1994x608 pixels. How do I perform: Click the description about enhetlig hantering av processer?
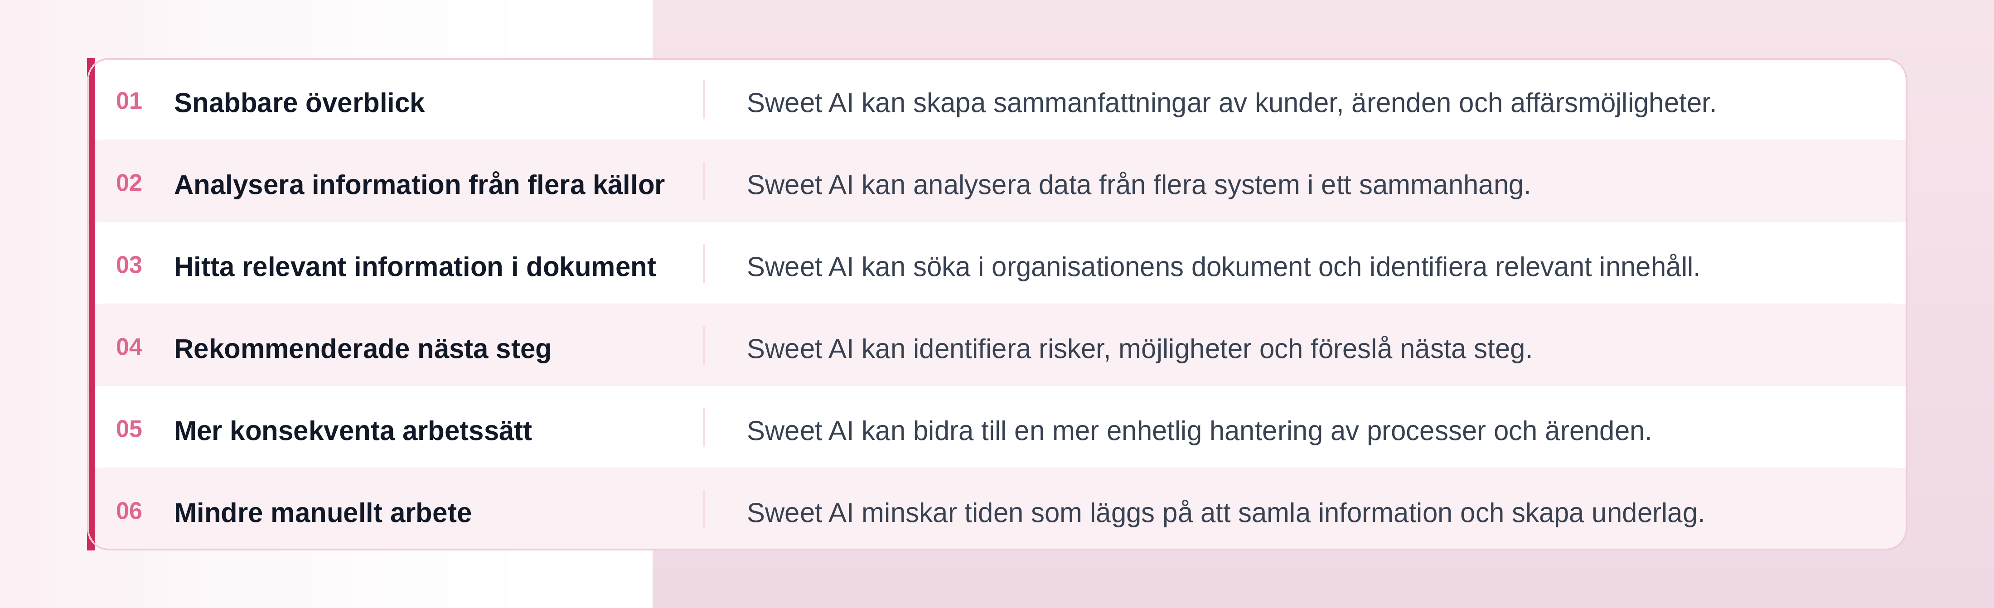point(1198,431)
